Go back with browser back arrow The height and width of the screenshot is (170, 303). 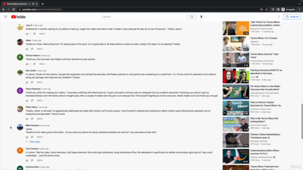tap(3, 9)
